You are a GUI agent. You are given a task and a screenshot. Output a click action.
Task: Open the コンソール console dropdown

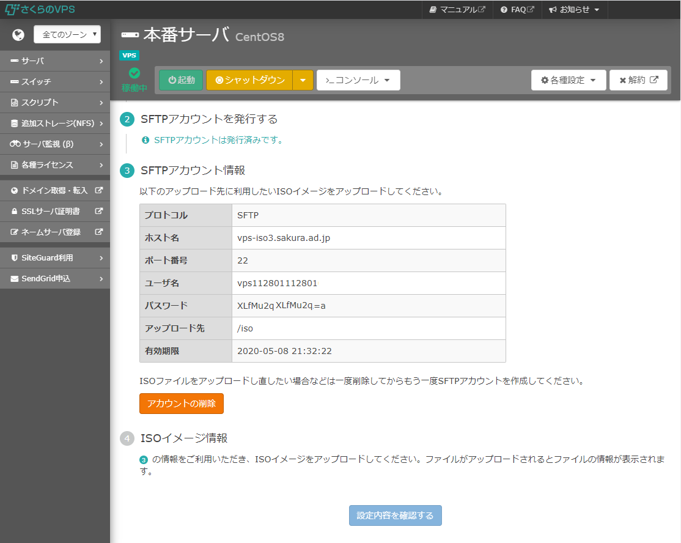point(358,80)
